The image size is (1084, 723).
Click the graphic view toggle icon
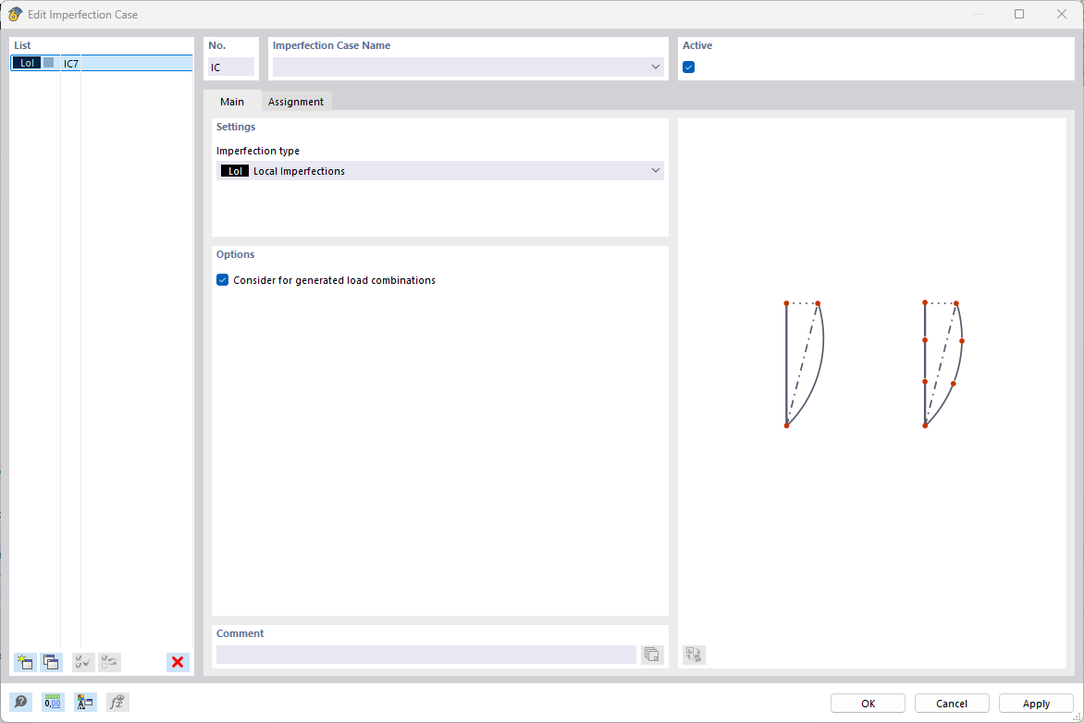694,655
